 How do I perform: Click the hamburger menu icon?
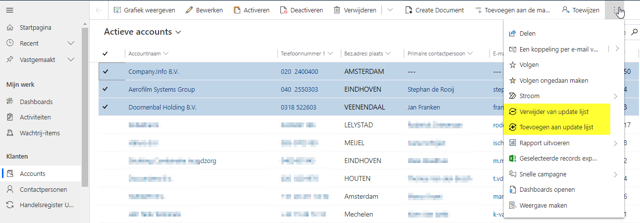(x=10, y=10)
